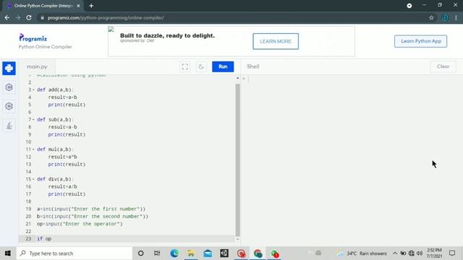This screenshot has height=260, width=463.
Task: Click the recording indicator in title bar
Action: point(409,6)
